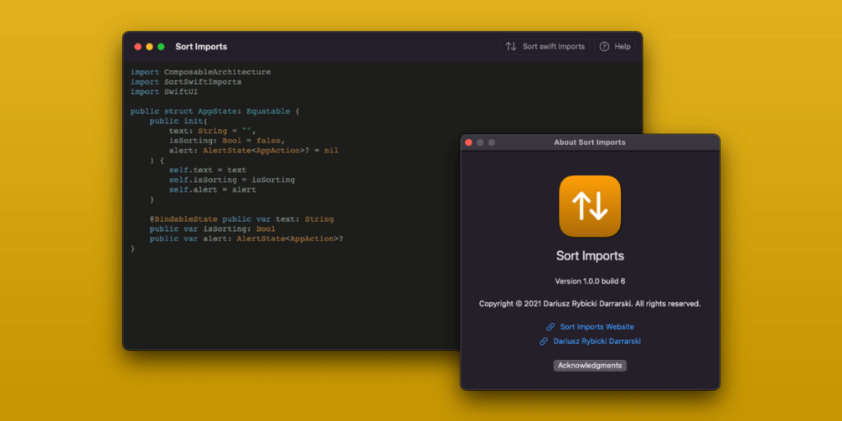Click the 'self.isSorting = isSorting' line

(232, 180)
